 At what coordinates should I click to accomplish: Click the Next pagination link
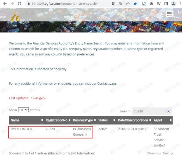168,153
